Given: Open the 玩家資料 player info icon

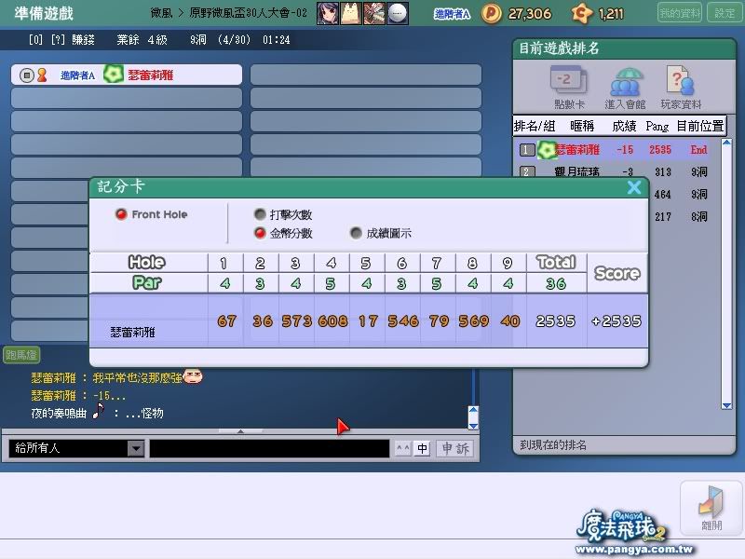Looking at the screenshot, I should coord(681,89).
